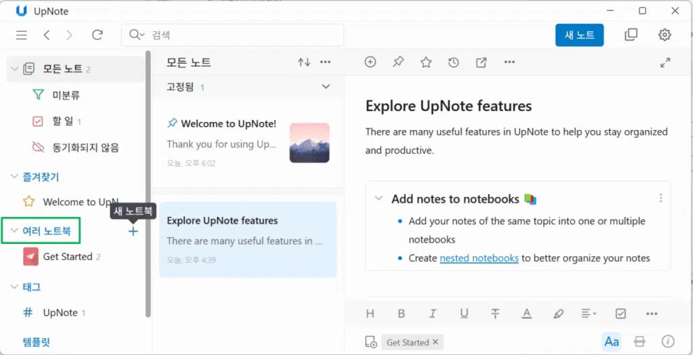Screen dimensions: 693x355
Task: Open the Welcome to UpNote! note card
Action: [x=248, y=142]
